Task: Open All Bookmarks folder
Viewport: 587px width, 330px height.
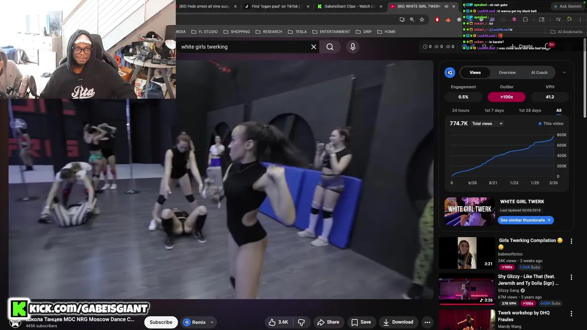Action: pyautogui.click(x=566, y=32)
